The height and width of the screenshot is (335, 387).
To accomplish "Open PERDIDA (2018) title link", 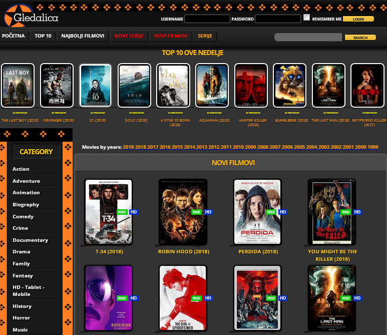I will coord(258,252).
